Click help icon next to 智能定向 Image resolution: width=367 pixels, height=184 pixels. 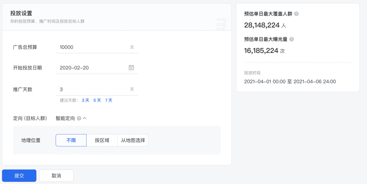coord(79,119)
